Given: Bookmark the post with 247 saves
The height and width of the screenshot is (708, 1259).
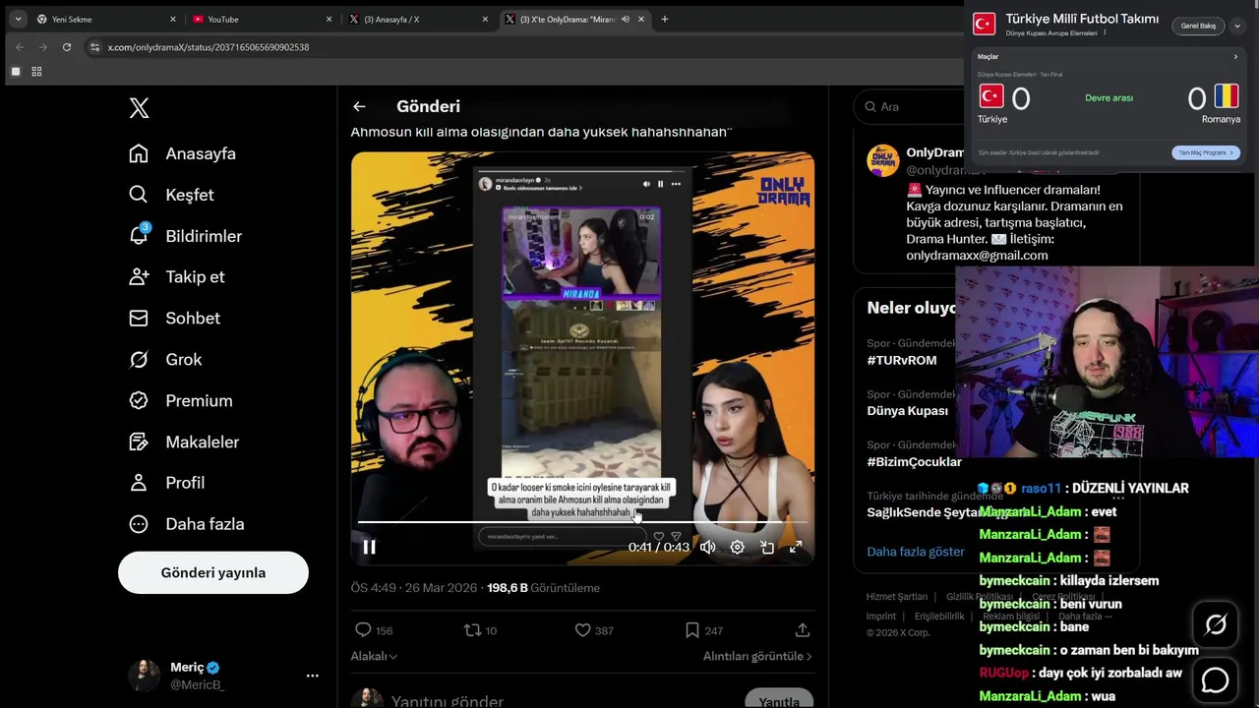Looking at the screenshot, I should coord(692,630).
